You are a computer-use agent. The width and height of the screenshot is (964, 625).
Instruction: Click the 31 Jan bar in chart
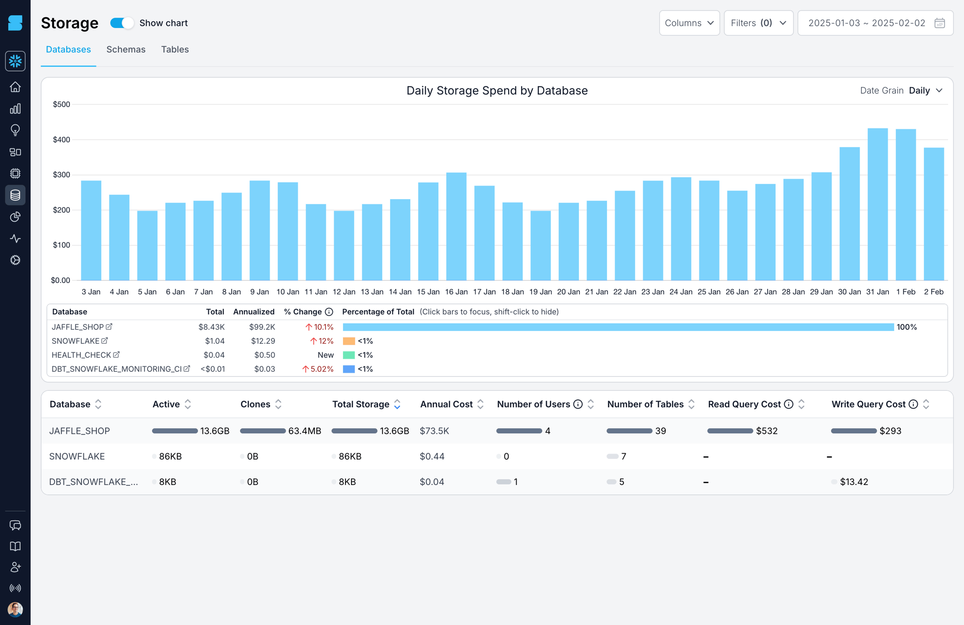point(878,204)
